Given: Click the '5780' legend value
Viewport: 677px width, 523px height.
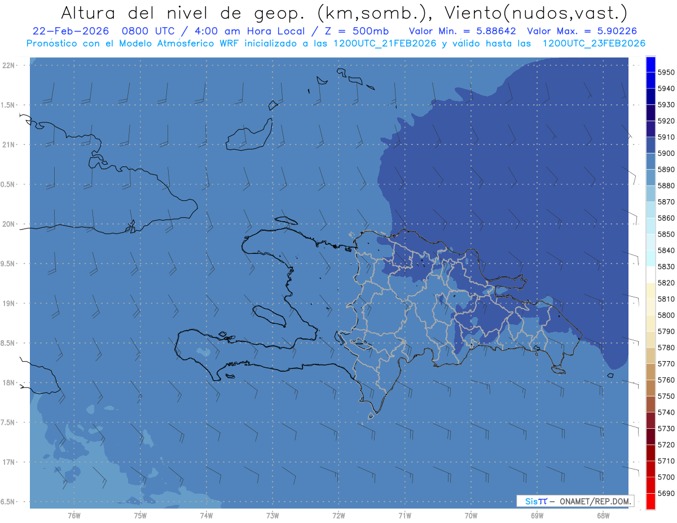Looking at the screenshot, I should coord(666,348).
